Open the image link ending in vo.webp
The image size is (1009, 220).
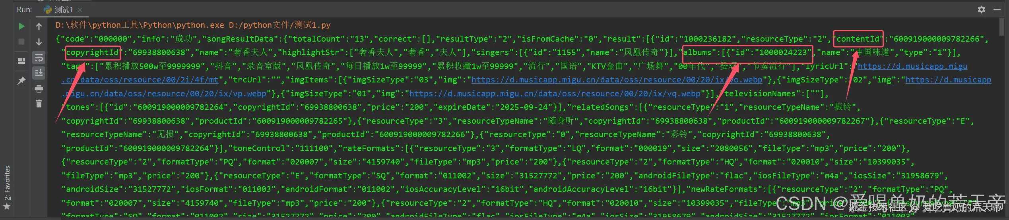[x=617, y=80]
